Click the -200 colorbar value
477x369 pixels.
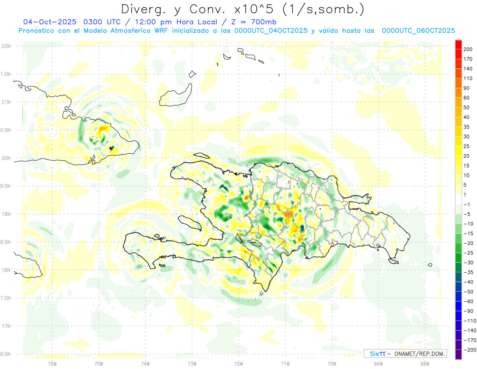469,349
